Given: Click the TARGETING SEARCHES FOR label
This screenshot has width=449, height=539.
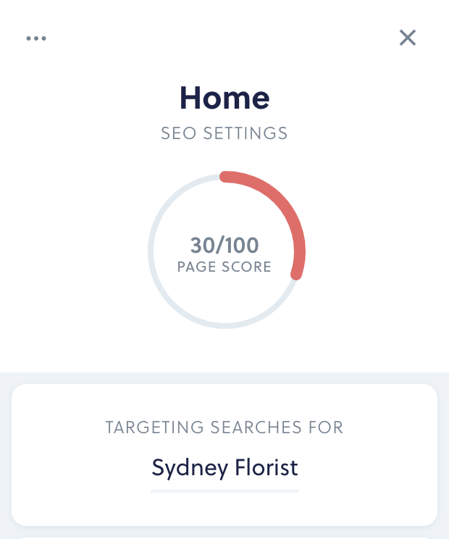Looking at the screenshot, I should coord(224,427).
